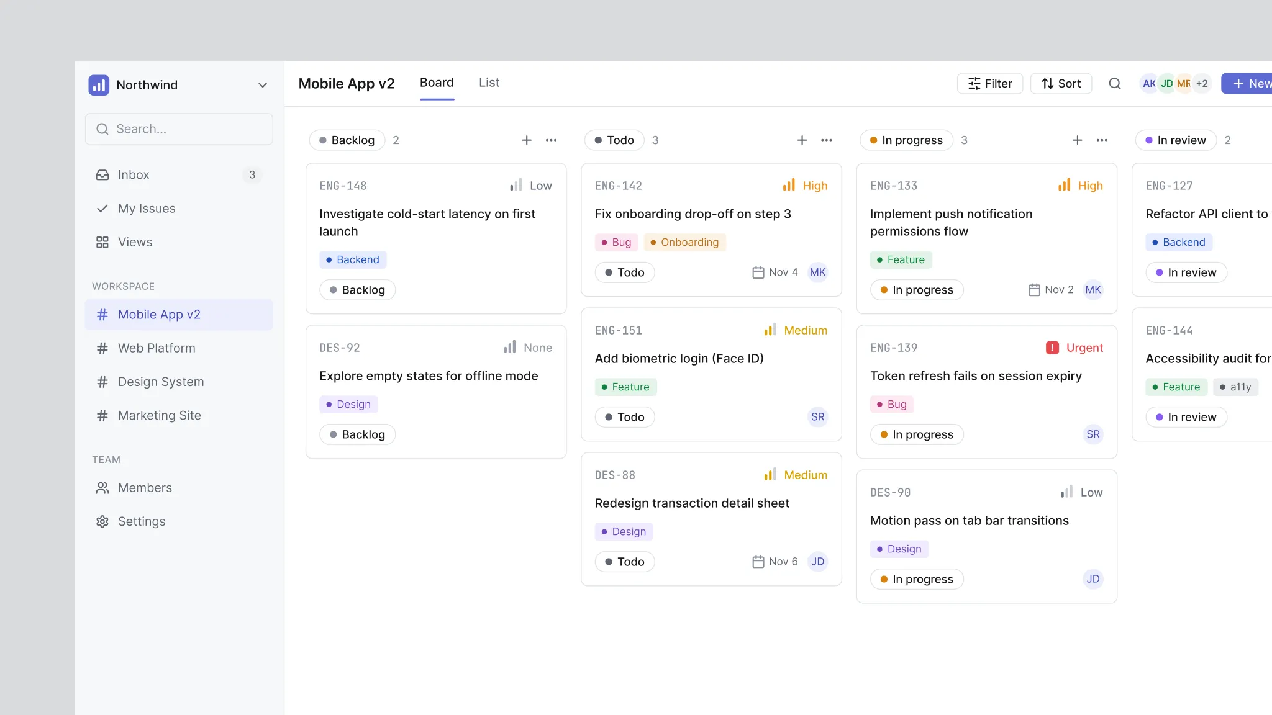Open the Sort options
This screenshot has width=1272, height=715.
coord(1061,84)
